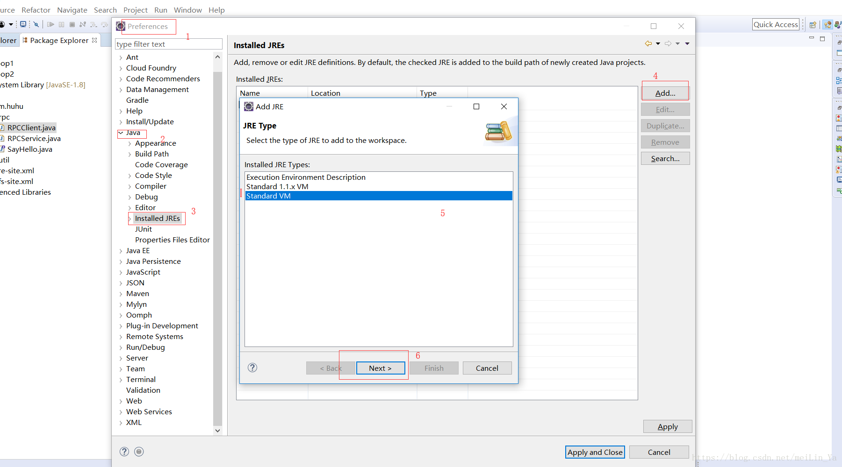
Task: Minimize the editor area
Action: tap(812, 38)
